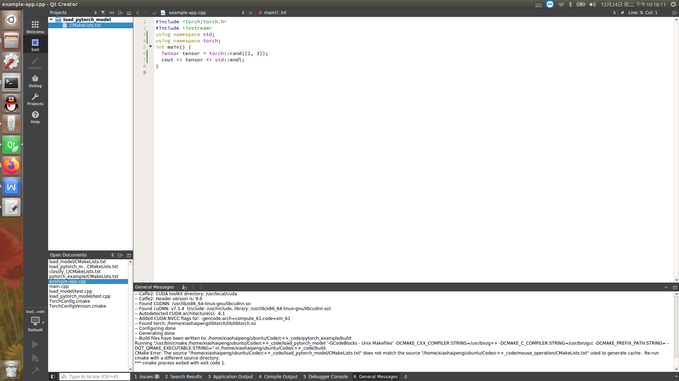Click the filter tree funnel icon

pos(103,13)
